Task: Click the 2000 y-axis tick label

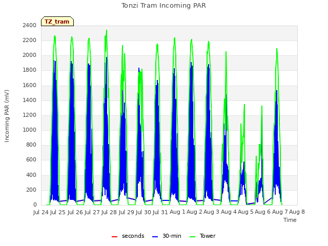Action: click(30, 55)
